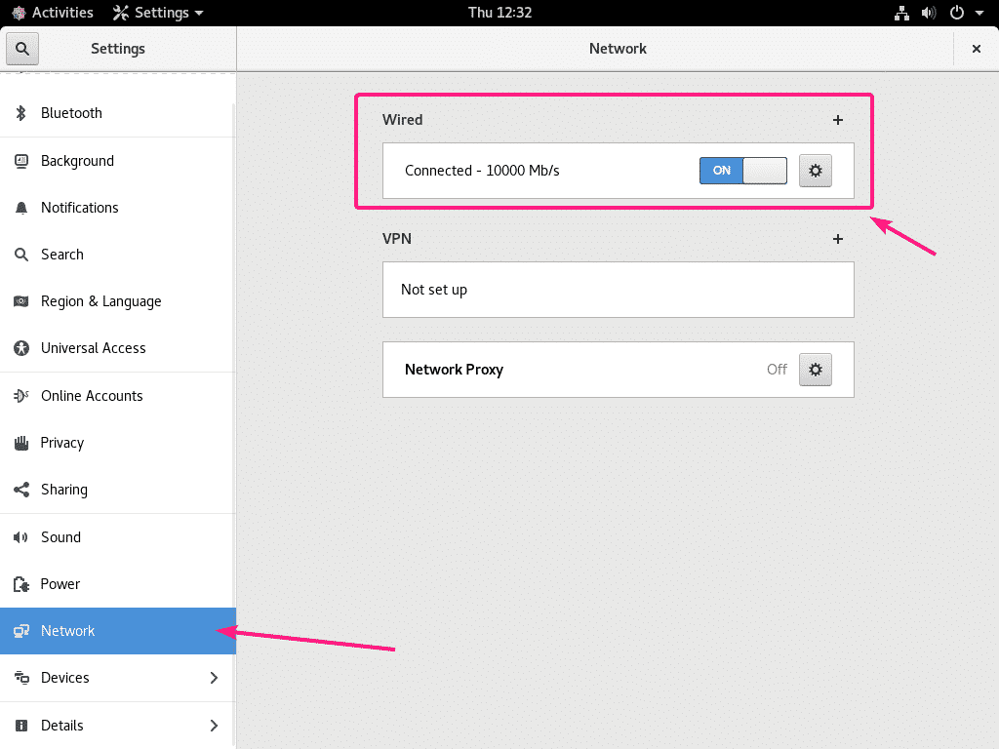Expand the Details section
The image size is (999, 749).
click(117, 725)
